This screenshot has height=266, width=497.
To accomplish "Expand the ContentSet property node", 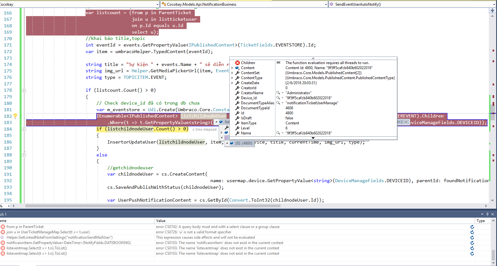I will pyautogui.click(x=232, y=73).
